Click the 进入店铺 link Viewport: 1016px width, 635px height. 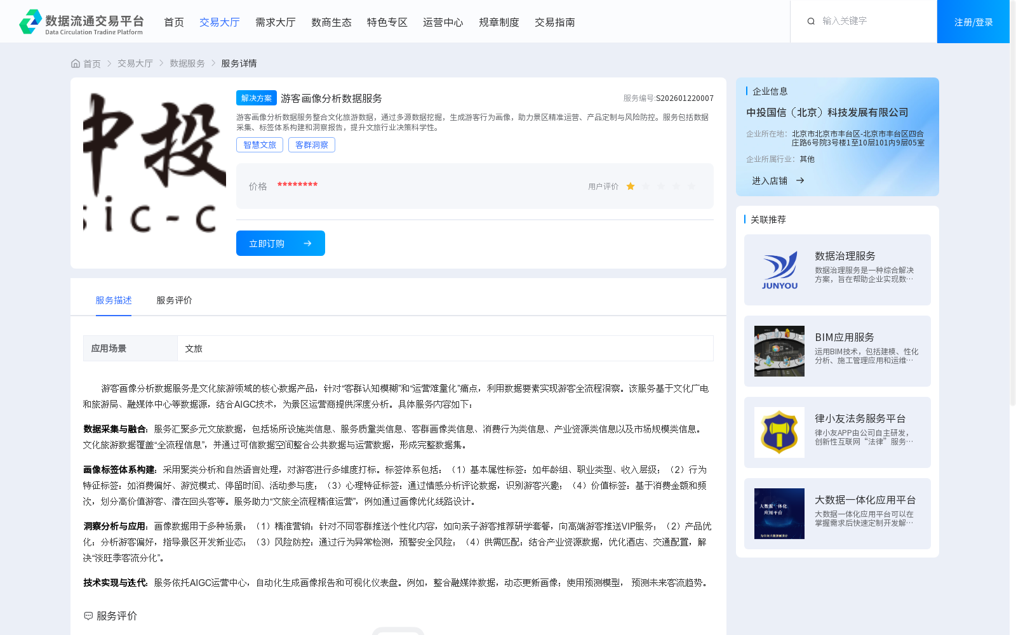(770, 180)
